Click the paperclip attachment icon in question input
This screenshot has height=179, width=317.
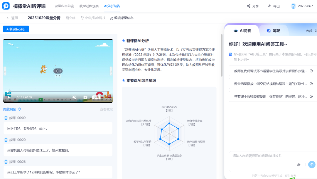tap(299, 165)
